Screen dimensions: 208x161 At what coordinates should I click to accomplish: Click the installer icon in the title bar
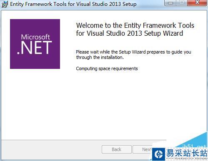tap(5, 4)
